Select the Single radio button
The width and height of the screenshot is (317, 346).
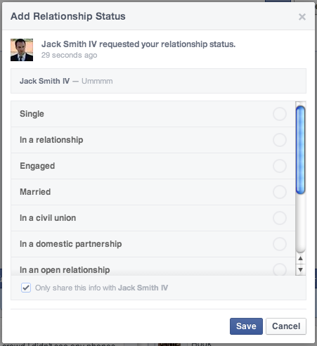point(280,114)
